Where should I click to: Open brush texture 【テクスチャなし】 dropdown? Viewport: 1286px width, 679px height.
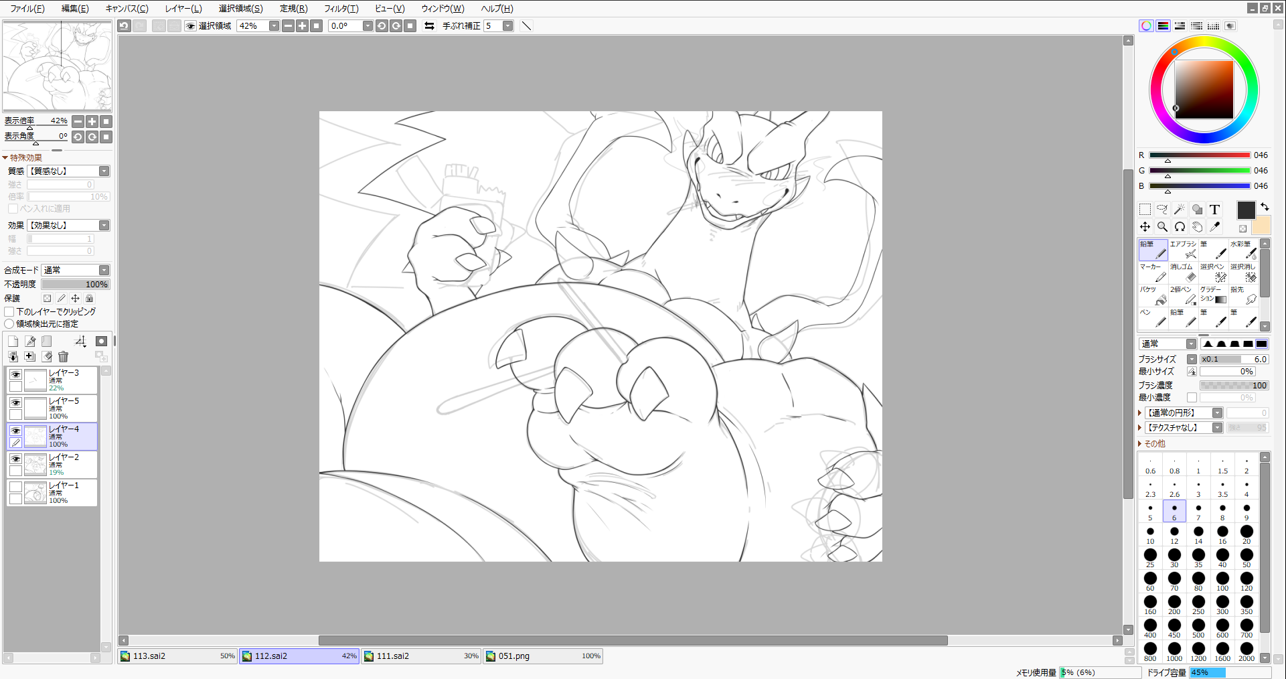[x=1217, y=428]
